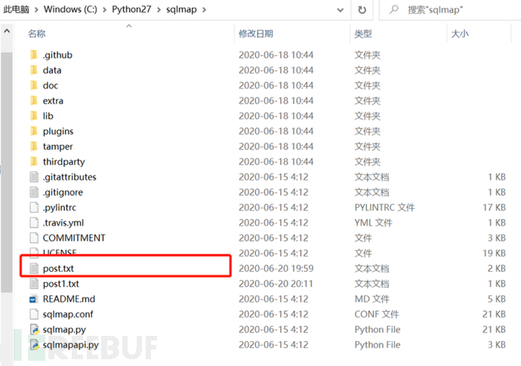This screenshot has width=521, height=366.
Task: Select the post.txt file name
Action: (58, 269)
